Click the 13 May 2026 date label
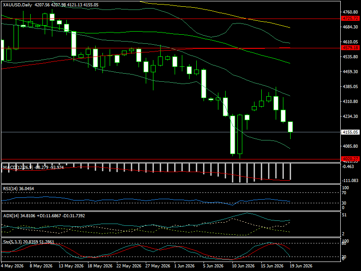Image resolution: width=361 pixels, height=271 pixels. tap(71, 266)
